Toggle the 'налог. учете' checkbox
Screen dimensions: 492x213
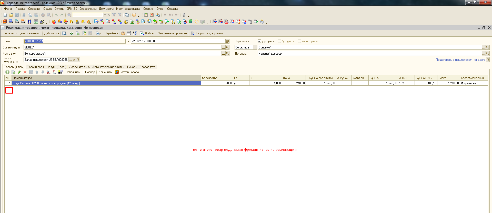[299, 41]
